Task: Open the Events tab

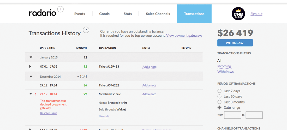Action: (80, 14)
